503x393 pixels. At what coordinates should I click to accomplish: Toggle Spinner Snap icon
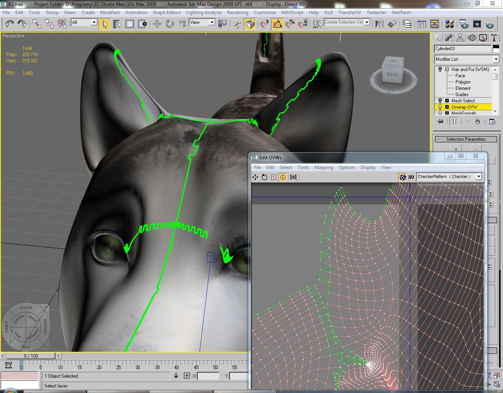click(303, 24)
